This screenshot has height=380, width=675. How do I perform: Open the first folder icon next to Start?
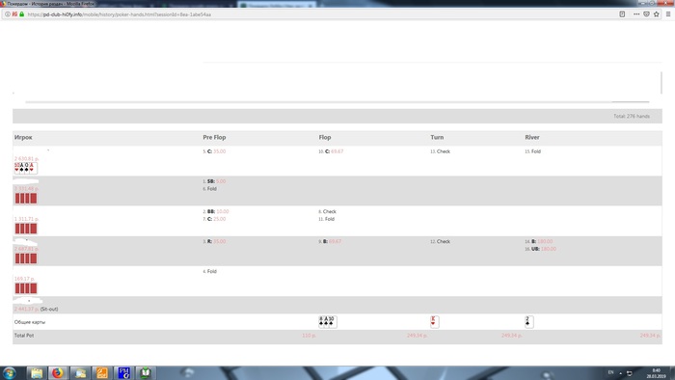(x=36, y=372)
